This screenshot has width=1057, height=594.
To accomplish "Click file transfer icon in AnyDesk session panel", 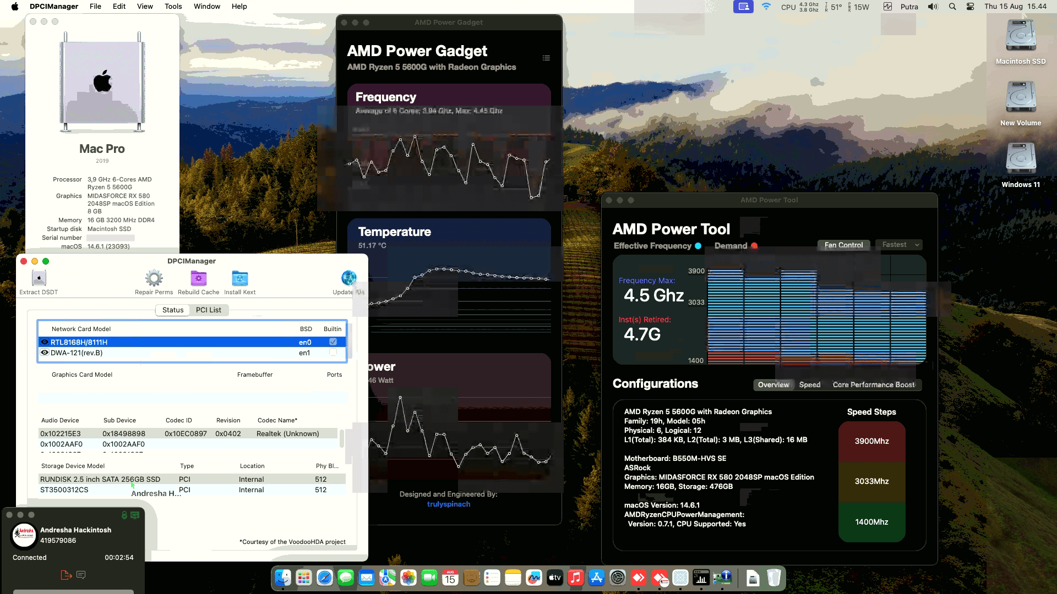I will tap(66, 575).
